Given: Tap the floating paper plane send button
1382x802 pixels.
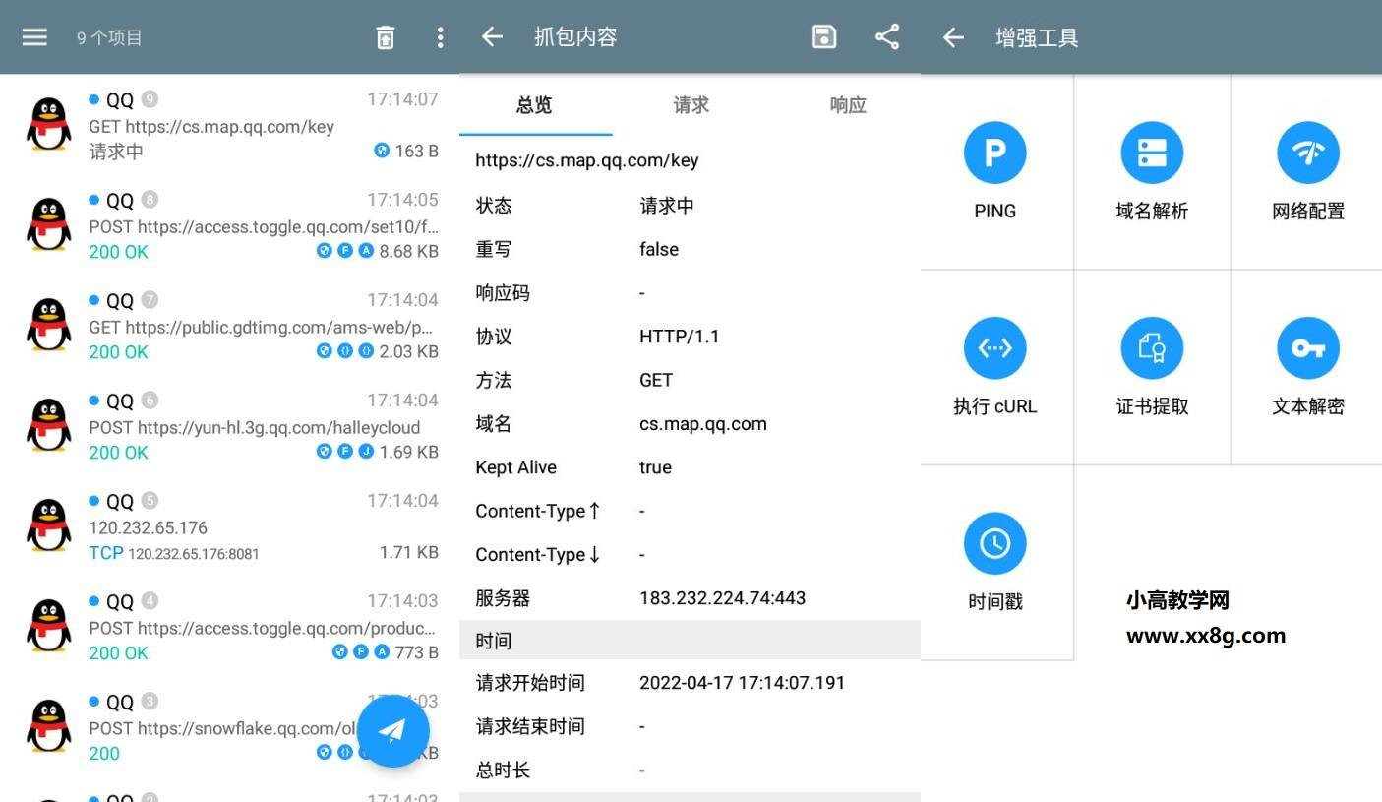Looking at the screenshot, I should [393, 730].
